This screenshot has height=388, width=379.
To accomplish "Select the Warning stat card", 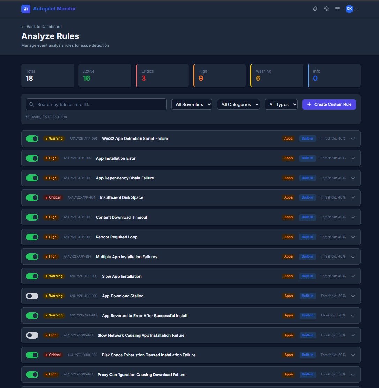I will point(276,75).
